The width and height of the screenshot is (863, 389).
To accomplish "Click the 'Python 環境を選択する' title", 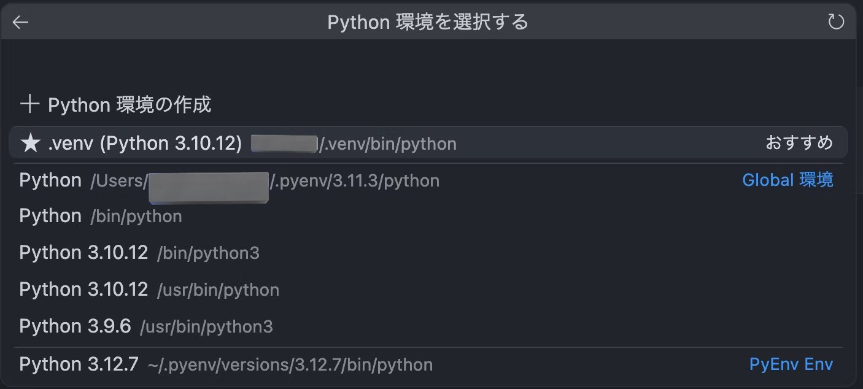I will pos(428,23).
